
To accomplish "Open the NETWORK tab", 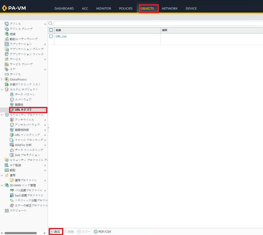I will tap(169, 9).
